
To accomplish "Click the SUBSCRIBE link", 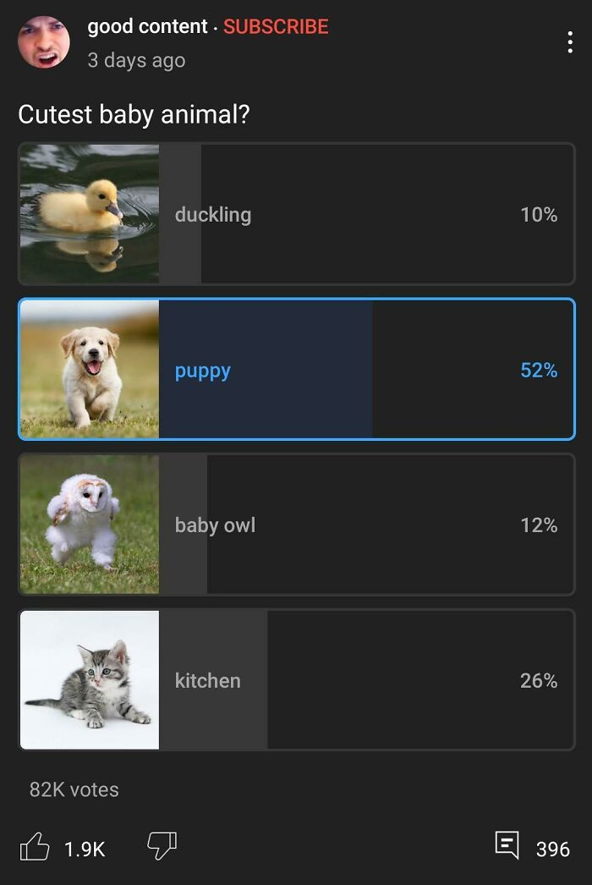I will pyautogui.click(x=276, y=27).
